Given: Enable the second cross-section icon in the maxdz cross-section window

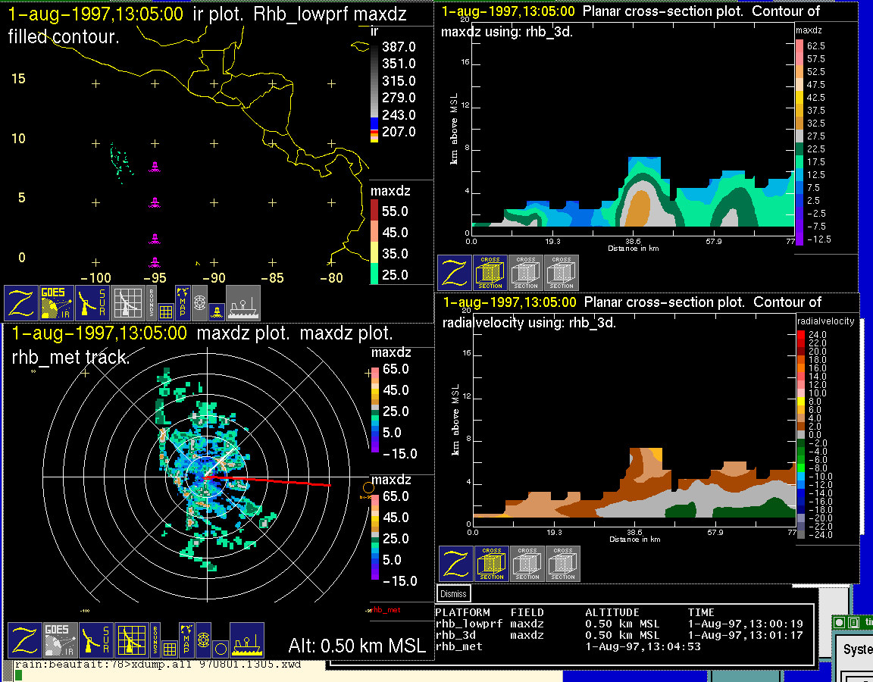Looking at the screenshot, I should [x=525, y=273].
